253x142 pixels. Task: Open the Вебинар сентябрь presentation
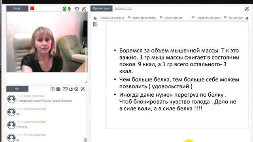click(144, 18)
